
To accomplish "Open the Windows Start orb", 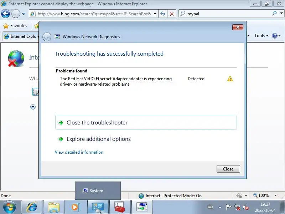I will click(10, 207).
